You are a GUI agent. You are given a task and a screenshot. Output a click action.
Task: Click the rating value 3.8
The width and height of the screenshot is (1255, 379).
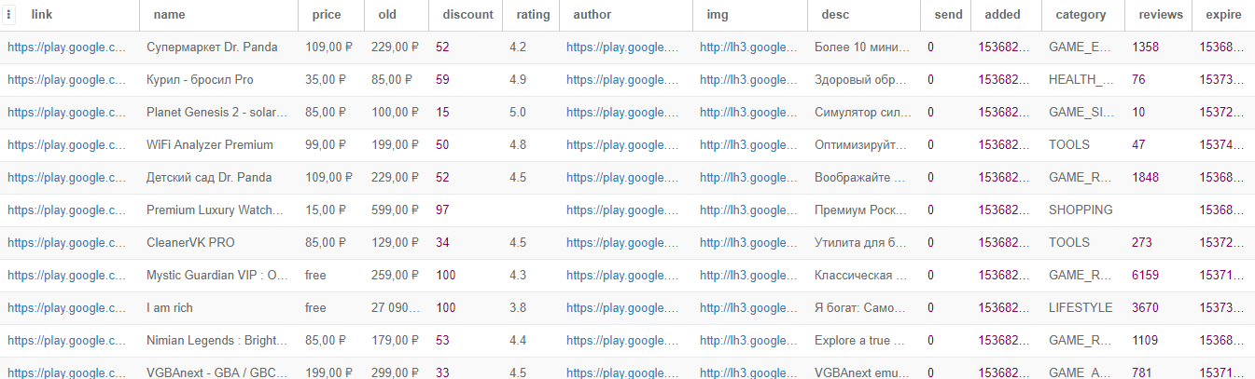point(518,308)
